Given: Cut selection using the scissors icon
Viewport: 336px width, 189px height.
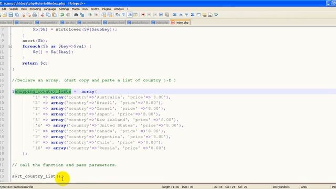Looking at the screenshot, I should pyautogui.click(x=42, y=15).
